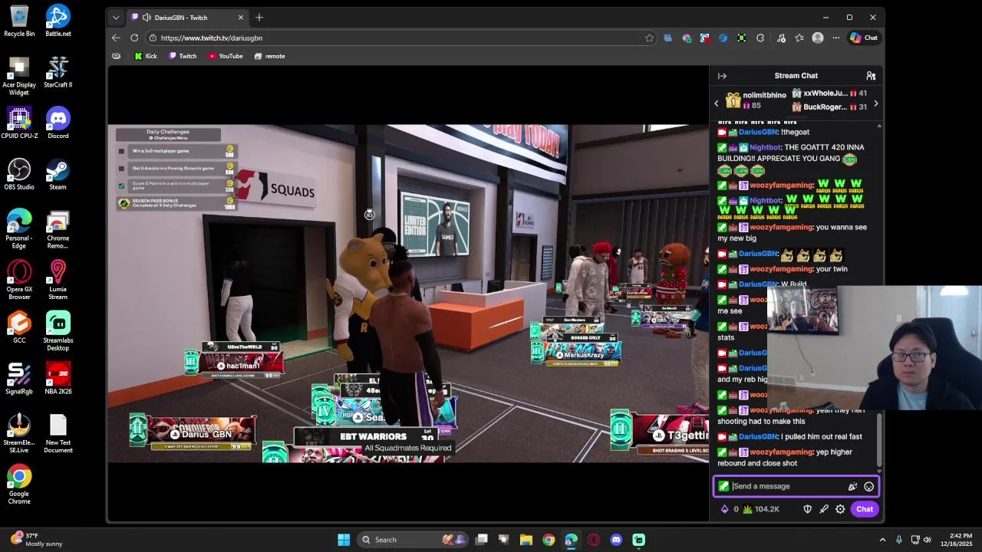The height and width of the screenshot is (552, 982).
Task: Show previous gift leaderboard entries
Action: click(717, 103)
